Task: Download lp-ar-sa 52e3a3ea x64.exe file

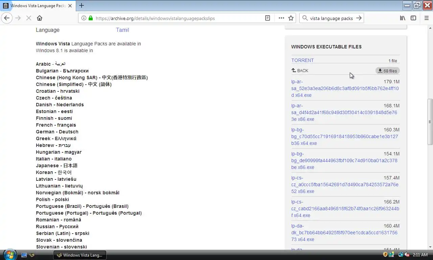Action: [x=345, y=88]
